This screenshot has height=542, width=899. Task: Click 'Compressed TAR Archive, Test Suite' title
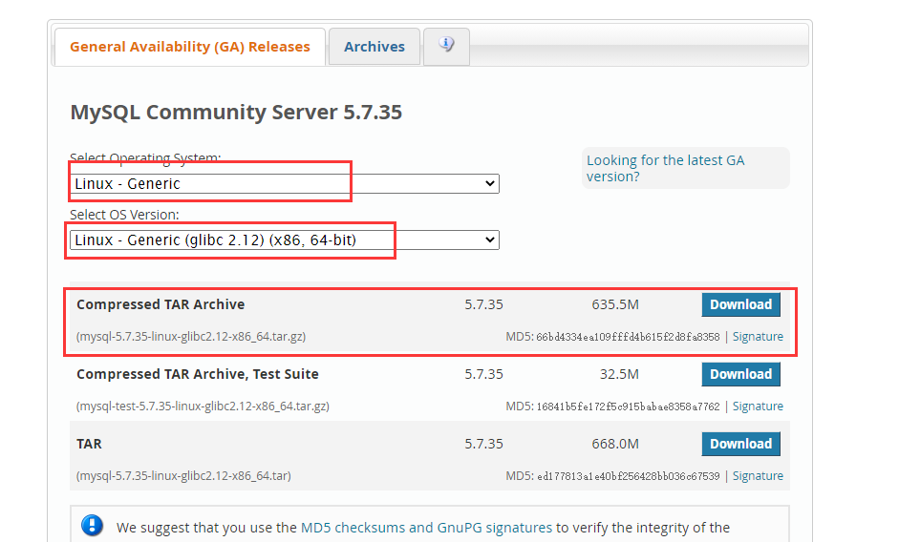click(197, 374)
